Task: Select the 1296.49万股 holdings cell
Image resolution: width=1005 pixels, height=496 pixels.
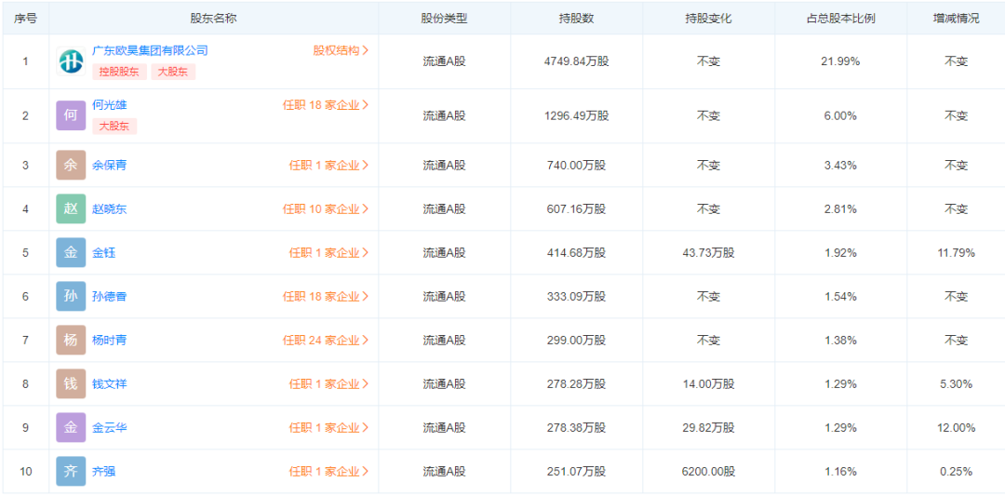Action: (576, 116)
